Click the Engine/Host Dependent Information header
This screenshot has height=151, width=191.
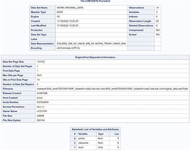[x=95, y=57]
